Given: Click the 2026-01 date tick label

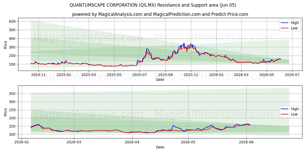Looking at the screenshot, I should tap(216, 75).
